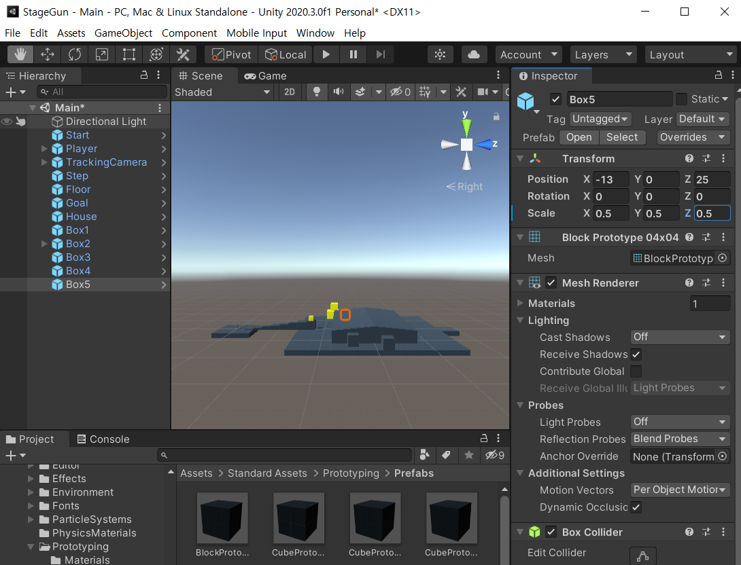Open the Layer Default dropdown

pos(703,119)
